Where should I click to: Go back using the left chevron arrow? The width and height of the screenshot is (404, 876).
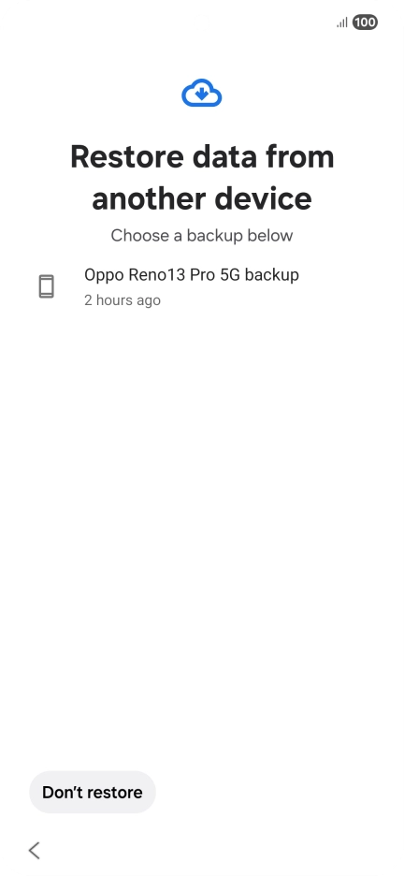tap(34, 851)
